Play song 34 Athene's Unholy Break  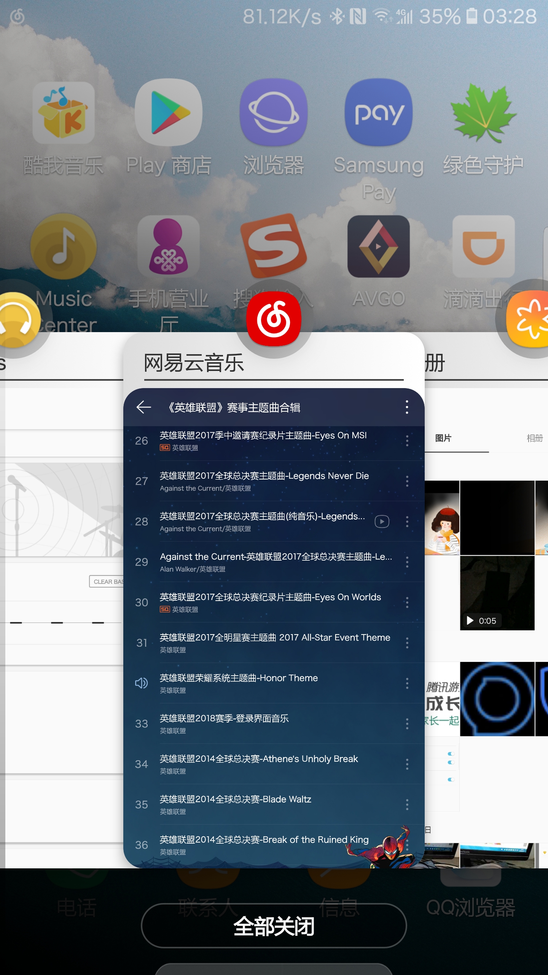[274, 764]
